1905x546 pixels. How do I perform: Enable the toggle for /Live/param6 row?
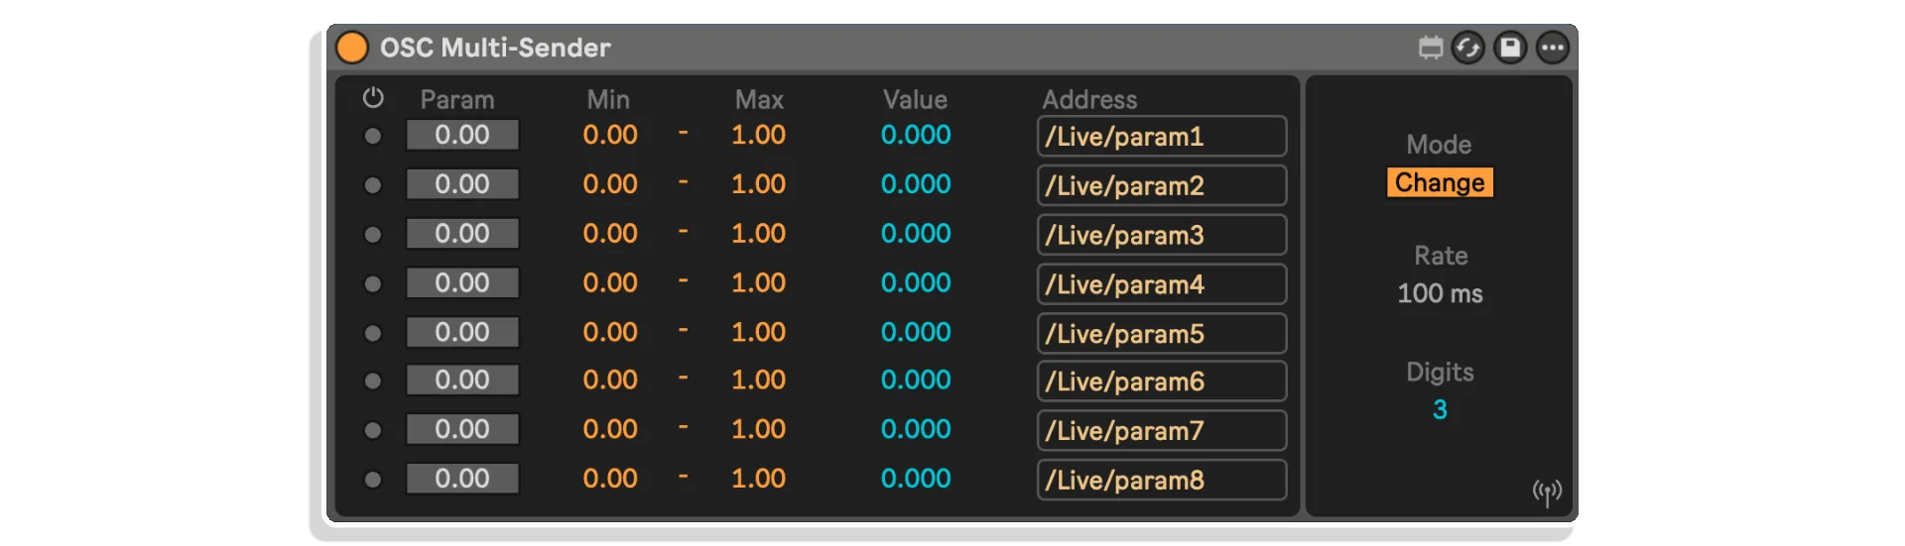[x=373, y=381]
